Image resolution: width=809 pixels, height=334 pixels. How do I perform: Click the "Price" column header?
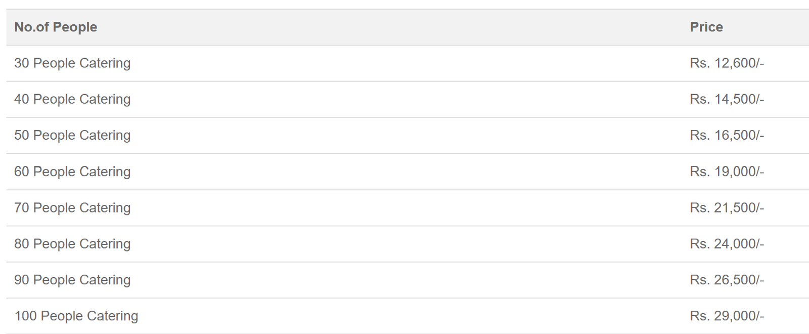pos(706,27)
